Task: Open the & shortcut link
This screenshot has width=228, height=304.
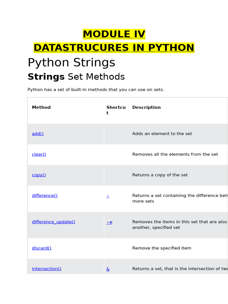Action: [x=108, y=269]
